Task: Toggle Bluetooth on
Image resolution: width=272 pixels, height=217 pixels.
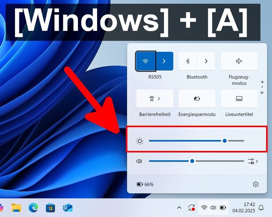Action: coord(188,61)
